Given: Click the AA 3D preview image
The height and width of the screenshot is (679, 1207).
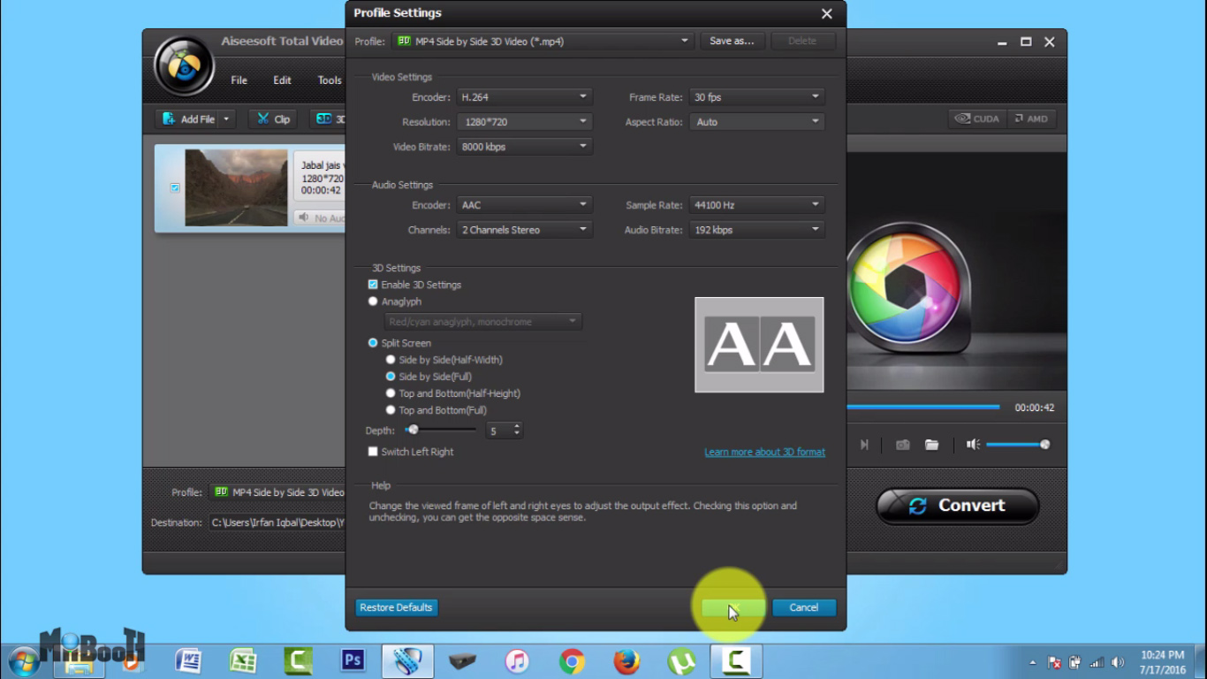Looking at the screenshot, I should [760, 345].
